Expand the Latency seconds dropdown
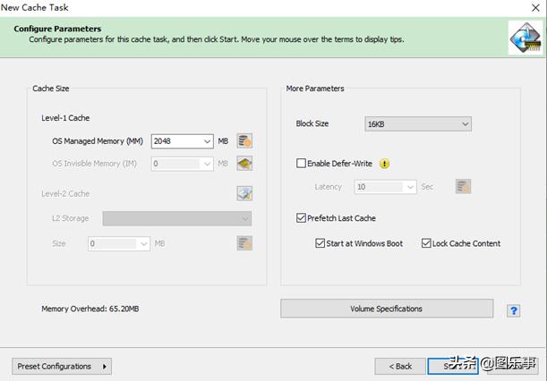547x381 pixels. point(410,187)
